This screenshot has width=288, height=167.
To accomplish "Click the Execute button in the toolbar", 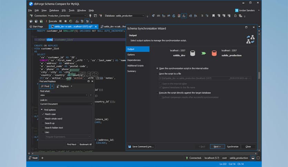I will (51, 21).
